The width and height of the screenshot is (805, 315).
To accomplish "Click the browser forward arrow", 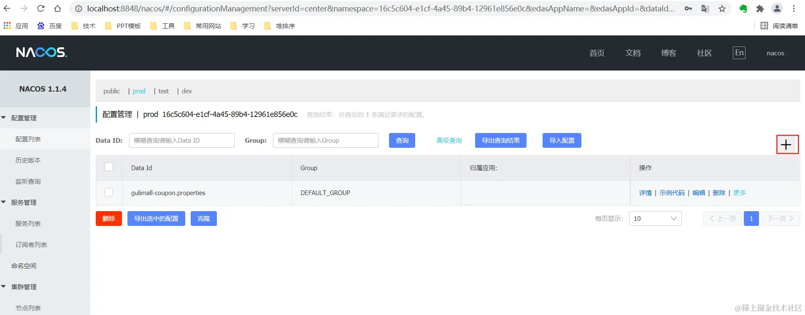I will [24, 8].
